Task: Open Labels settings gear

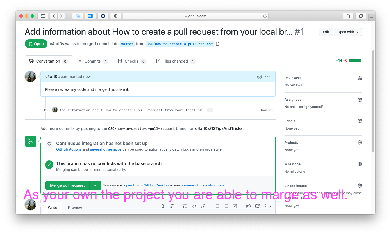Action: coord(360,121)
